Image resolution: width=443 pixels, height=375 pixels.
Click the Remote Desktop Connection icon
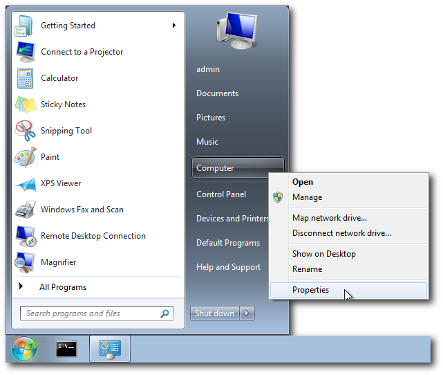(x=26, y=236)
